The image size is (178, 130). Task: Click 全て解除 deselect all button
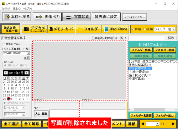pos(32,124)
